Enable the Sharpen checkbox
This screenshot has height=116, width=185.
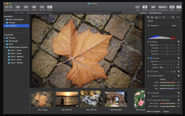pyautogui.click(x=151, y=93)
